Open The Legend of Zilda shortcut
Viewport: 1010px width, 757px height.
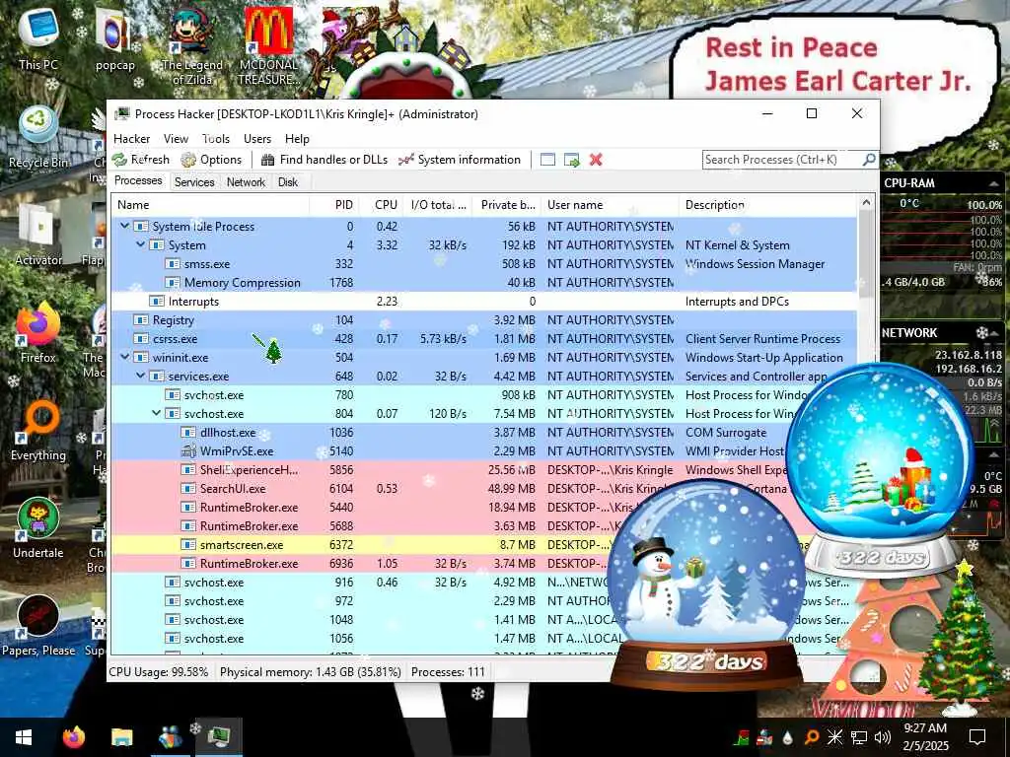click(191, 46)
